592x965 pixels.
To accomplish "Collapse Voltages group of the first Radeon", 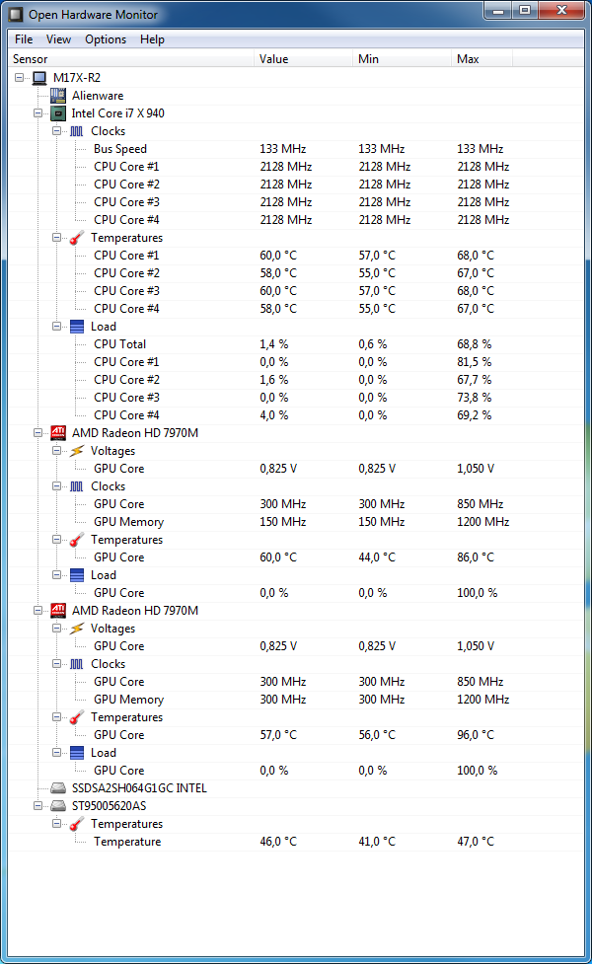I will [56, 451].
